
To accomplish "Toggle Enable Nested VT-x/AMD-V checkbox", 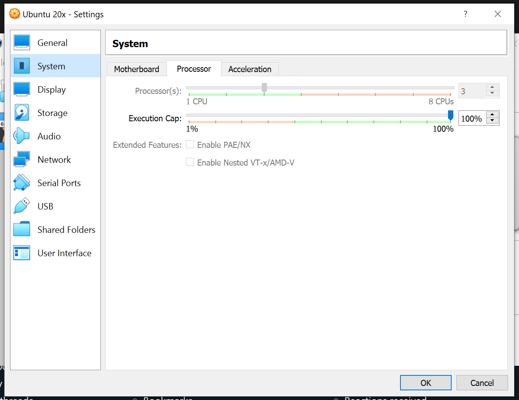I will (x=190, y=162).
